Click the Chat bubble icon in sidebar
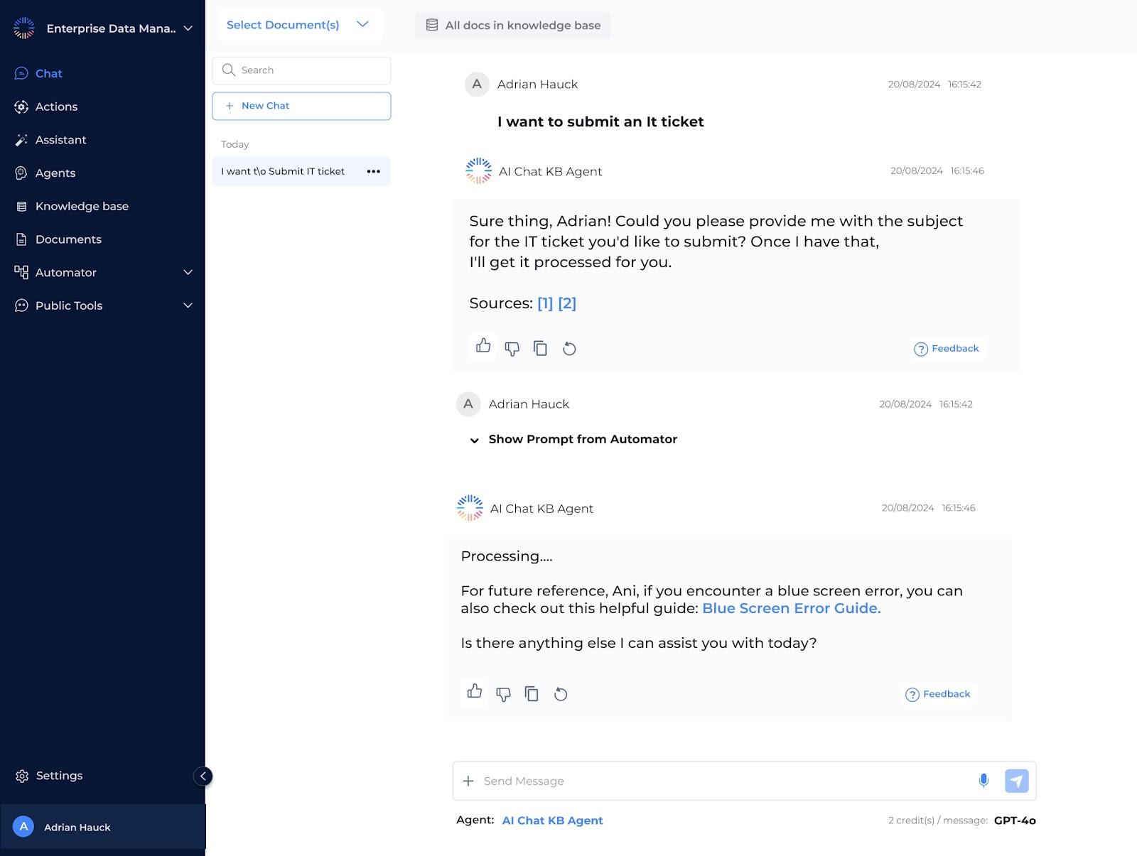1137x856 pixels. [x=21, y=73]
